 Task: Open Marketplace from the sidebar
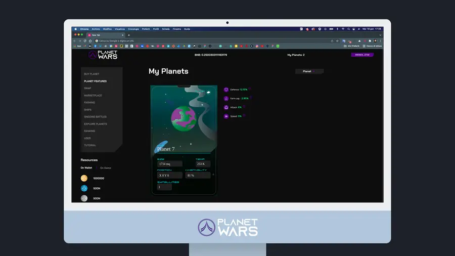point(93,96)
